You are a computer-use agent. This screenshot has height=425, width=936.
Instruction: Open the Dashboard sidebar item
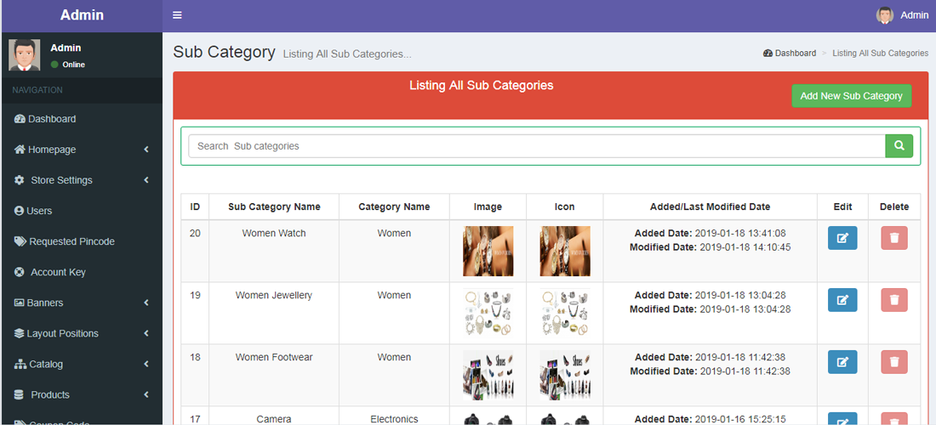pyautogui.click(x=81, y=119)
